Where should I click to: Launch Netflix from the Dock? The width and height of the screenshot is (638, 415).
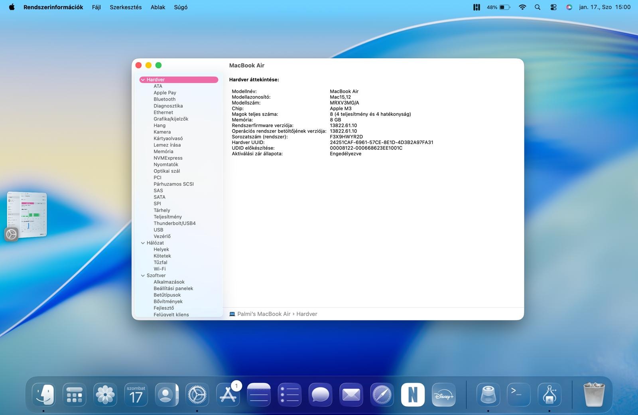413,395
